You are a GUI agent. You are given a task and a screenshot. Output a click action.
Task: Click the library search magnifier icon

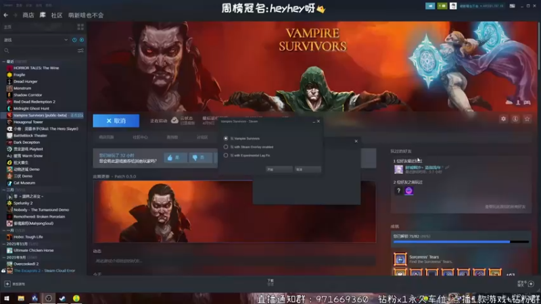[x=7, y=51]
